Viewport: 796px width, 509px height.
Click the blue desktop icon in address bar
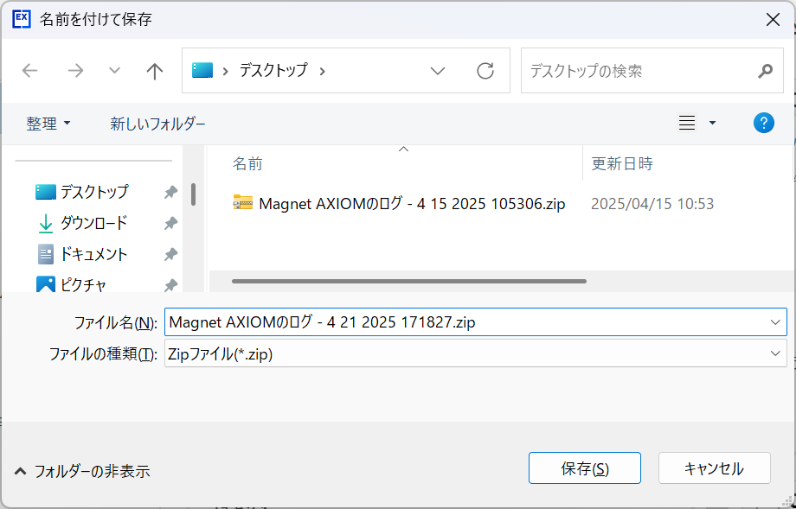202,70
